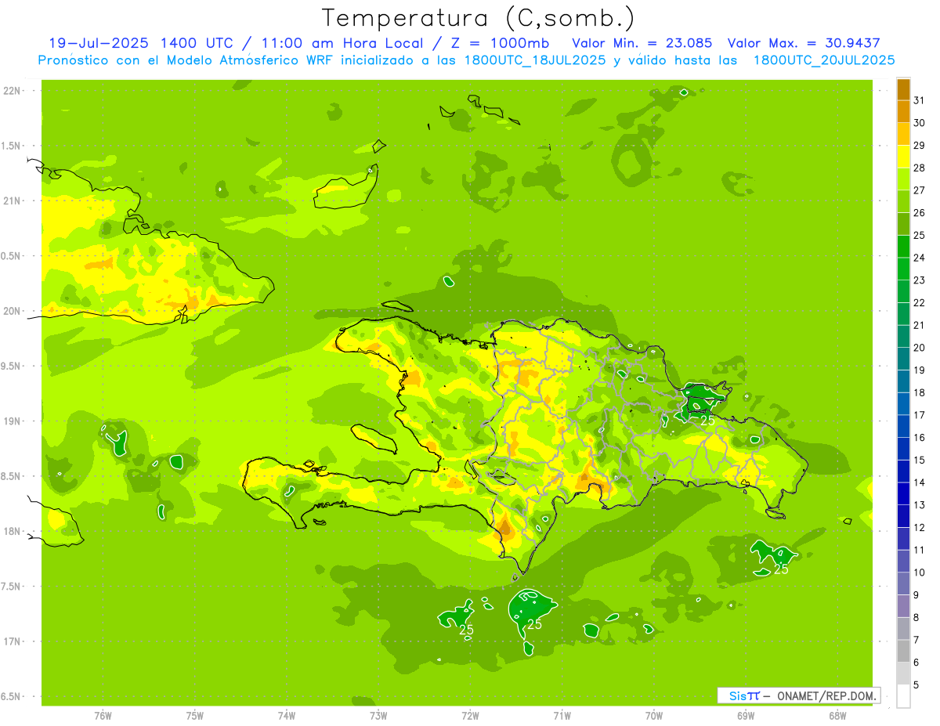
Task: Click the '70W' longitude axis label
Action: 654,716
